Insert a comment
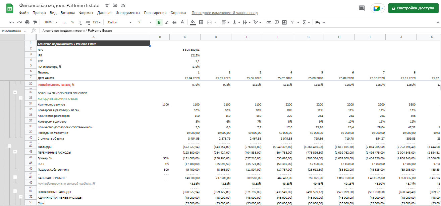The height and width of the screenshot is (206, 441). 277,22
